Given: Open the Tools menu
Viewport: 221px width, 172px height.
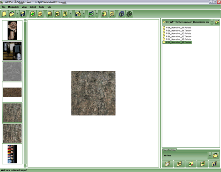Looking at the screenshot, I should pyautogui.click(x=41, y=7).
